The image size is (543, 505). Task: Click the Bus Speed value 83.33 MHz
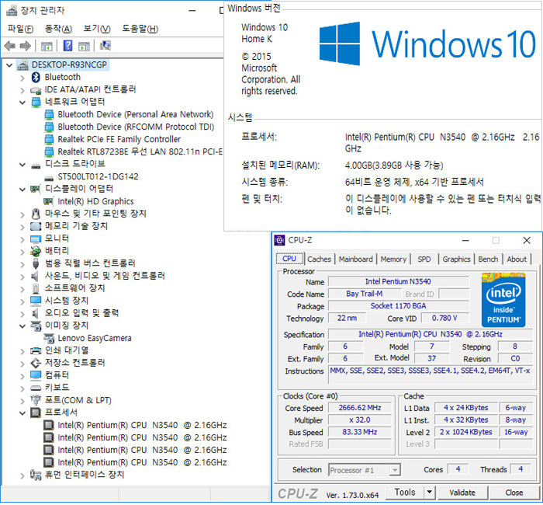pos(360,433)
